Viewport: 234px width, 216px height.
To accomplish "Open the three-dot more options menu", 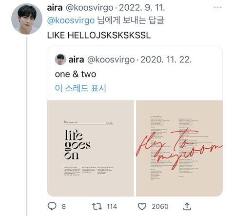I will (x=217, y=7).
